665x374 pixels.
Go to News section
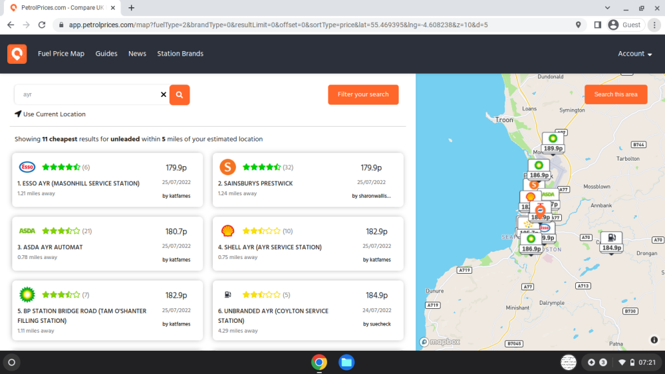click(137, 54)
